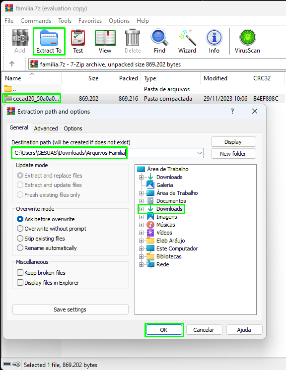Image resolution: width=286 pixels, height=370 pixels.
Task: Select Extract and update files radio
Action: point(20,185)
